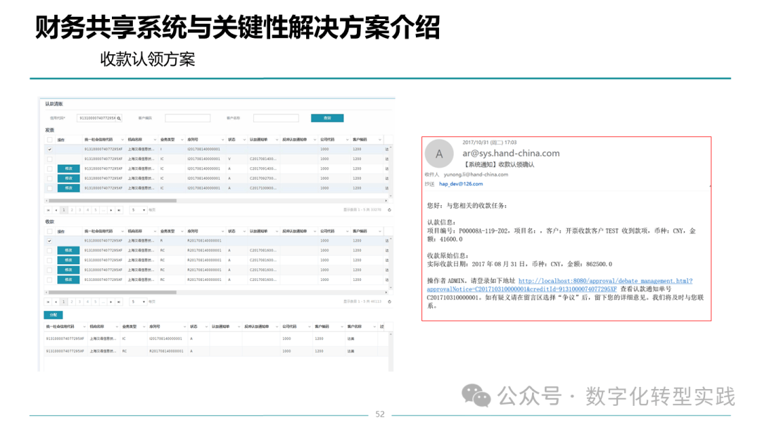Viewport: 760px width, 427px height.
Task: Toggle the select-all checkbox in 收款 table header
Action: point(49,231)
